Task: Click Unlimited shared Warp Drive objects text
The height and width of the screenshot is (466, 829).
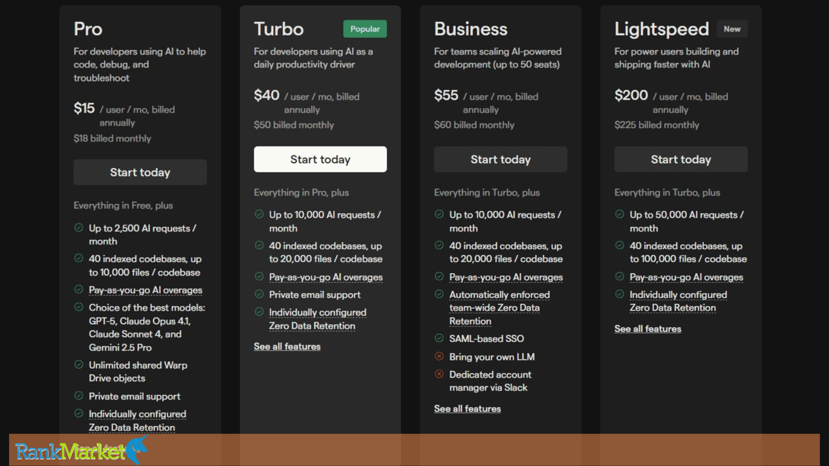Action: pos(138,371)
